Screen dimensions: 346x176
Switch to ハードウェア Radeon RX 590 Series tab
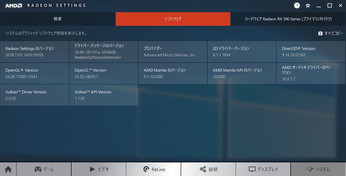coord(288,19)
